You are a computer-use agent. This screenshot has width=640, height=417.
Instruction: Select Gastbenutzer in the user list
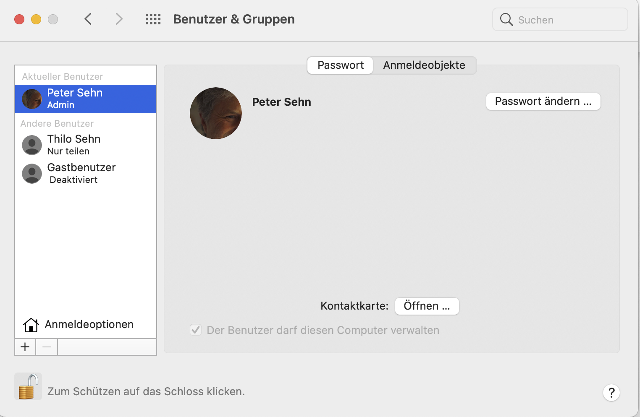pyautogui.click(x=81, y=173)
